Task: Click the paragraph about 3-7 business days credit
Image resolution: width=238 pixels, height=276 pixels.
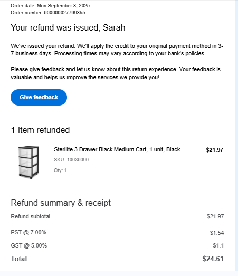Action: pos(117,50)
